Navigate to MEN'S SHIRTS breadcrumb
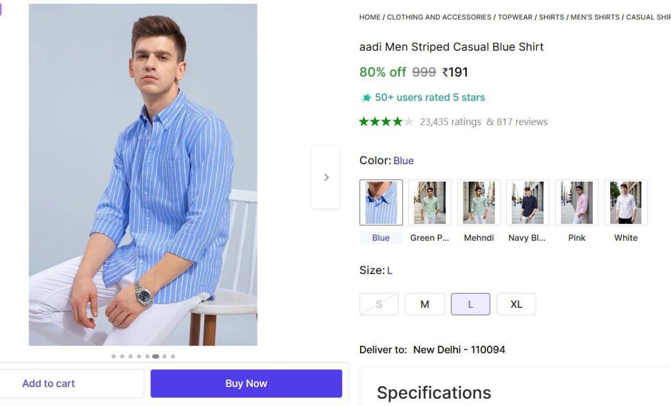 [x=595, y=17]
